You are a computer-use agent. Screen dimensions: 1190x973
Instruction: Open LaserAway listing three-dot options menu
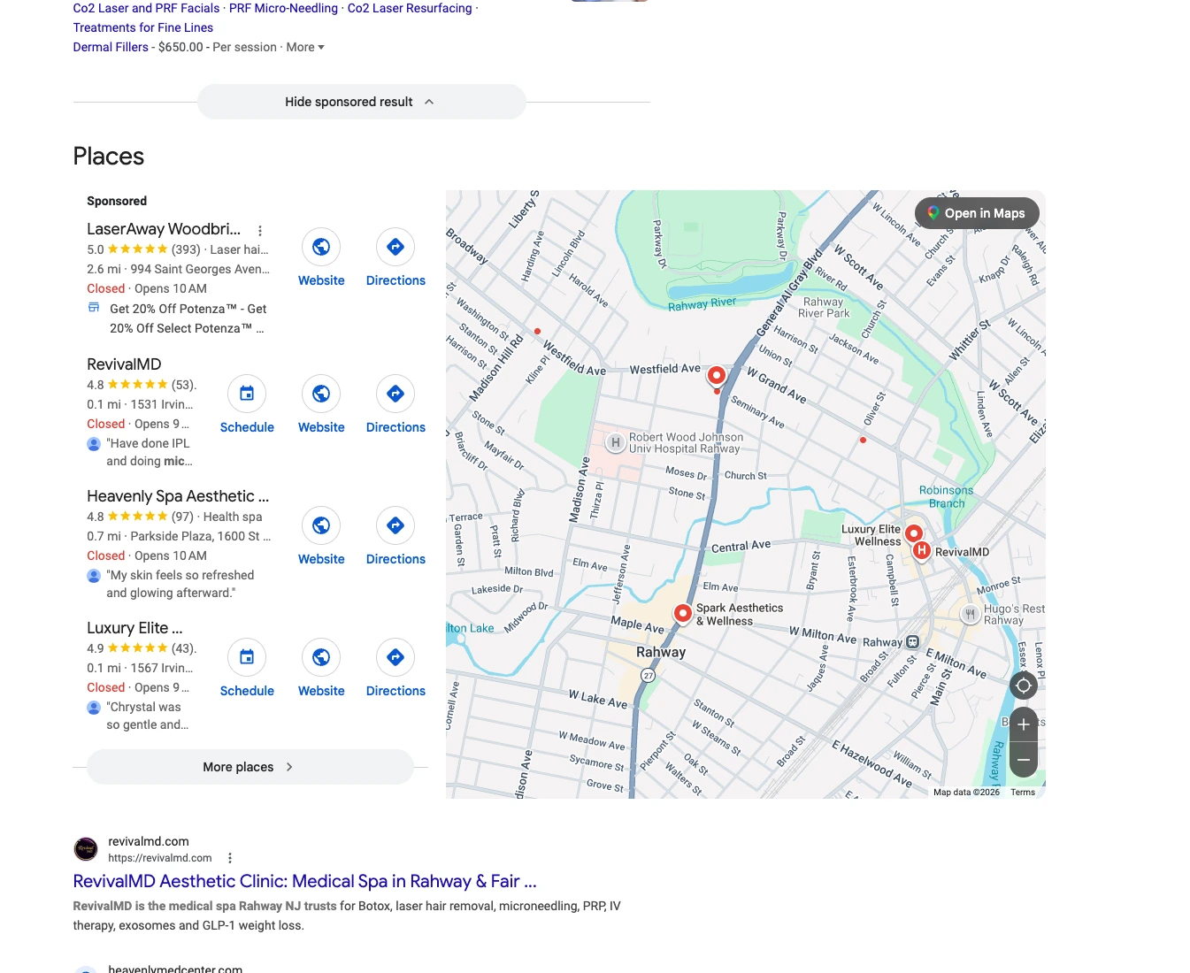click(260, 230)
